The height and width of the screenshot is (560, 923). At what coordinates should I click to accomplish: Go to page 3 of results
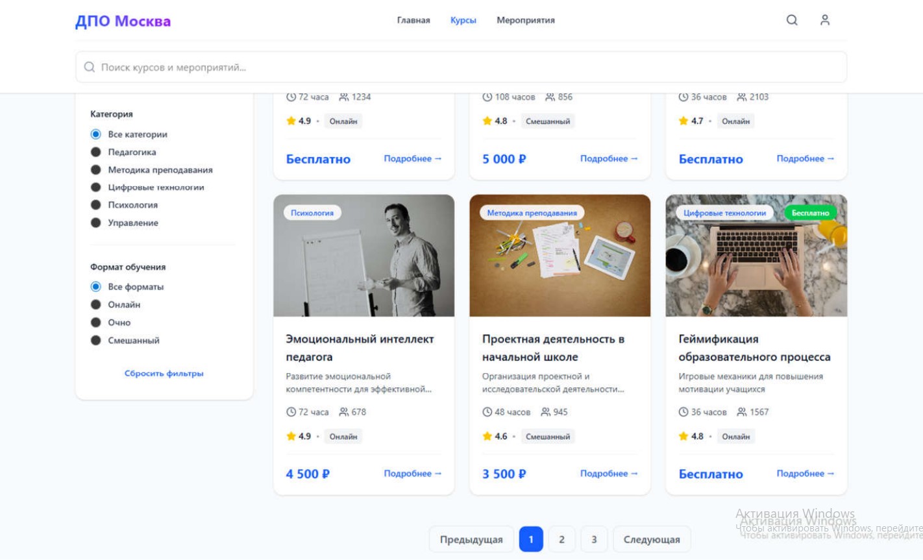pos(594,539)
